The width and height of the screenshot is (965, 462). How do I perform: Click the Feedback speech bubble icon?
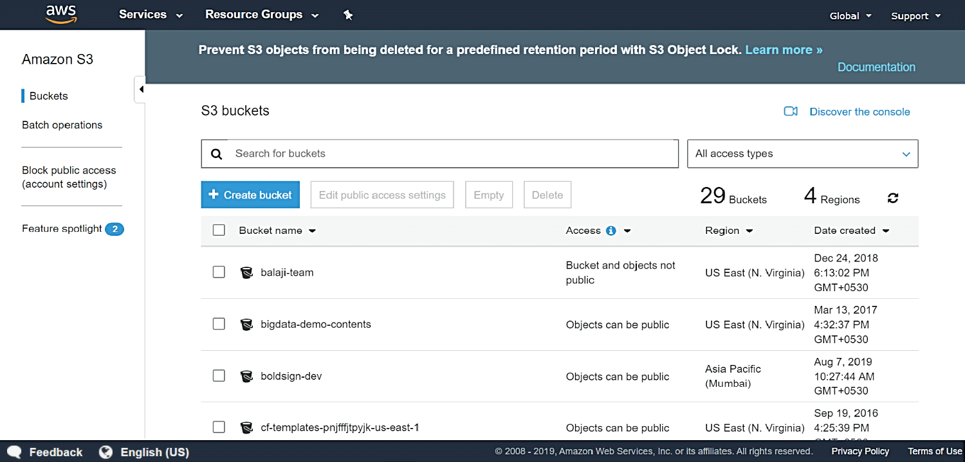point(14,452)
